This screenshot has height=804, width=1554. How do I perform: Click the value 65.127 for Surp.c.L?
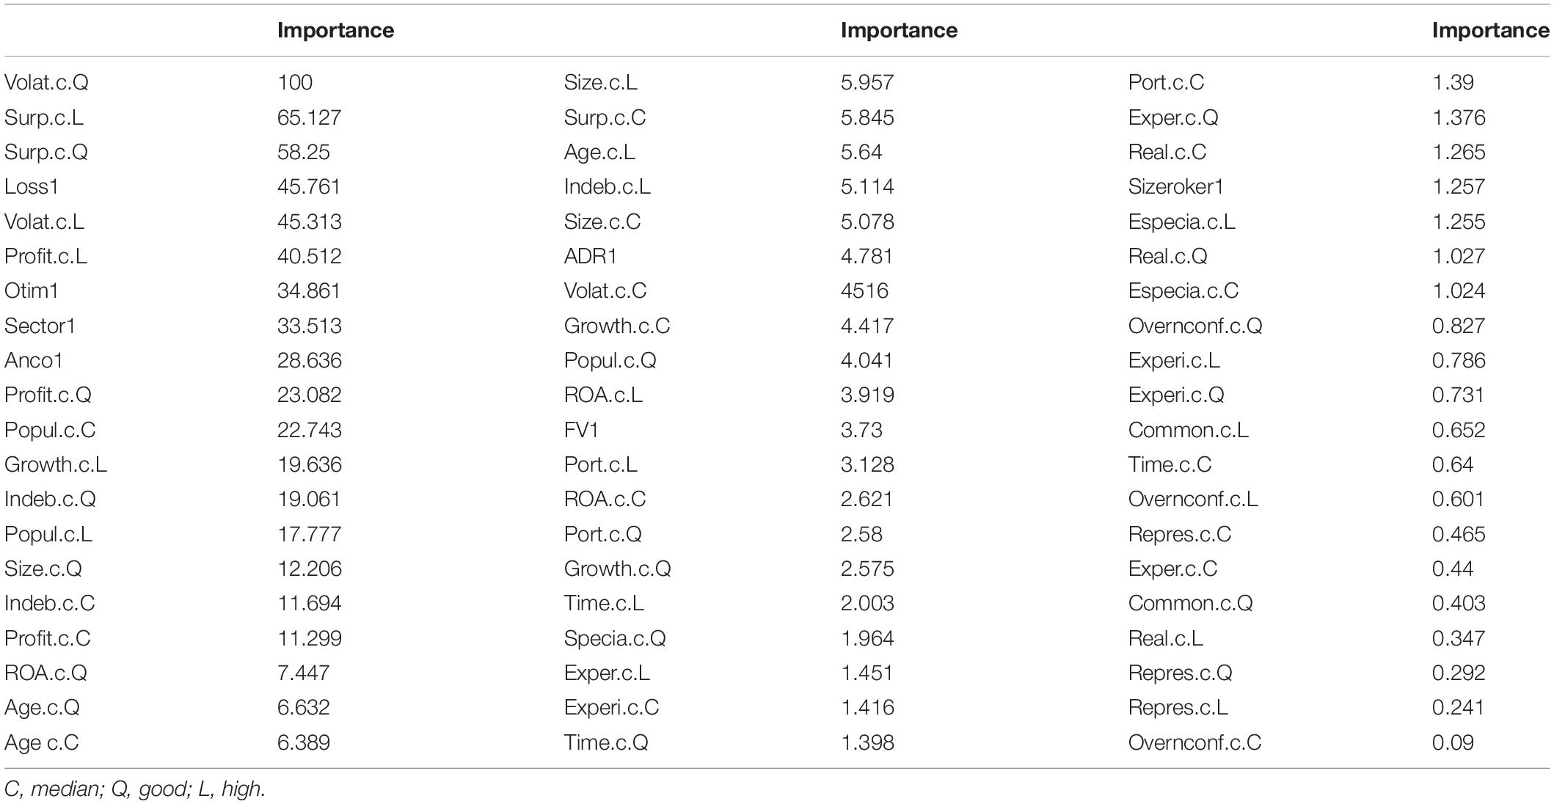tap(309, 117)
